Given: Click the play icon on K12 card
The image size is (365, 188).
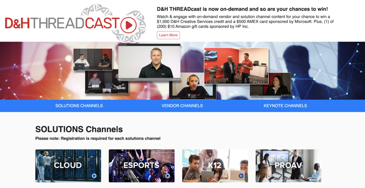Looking at the screenshot, I should coord(241,176).
